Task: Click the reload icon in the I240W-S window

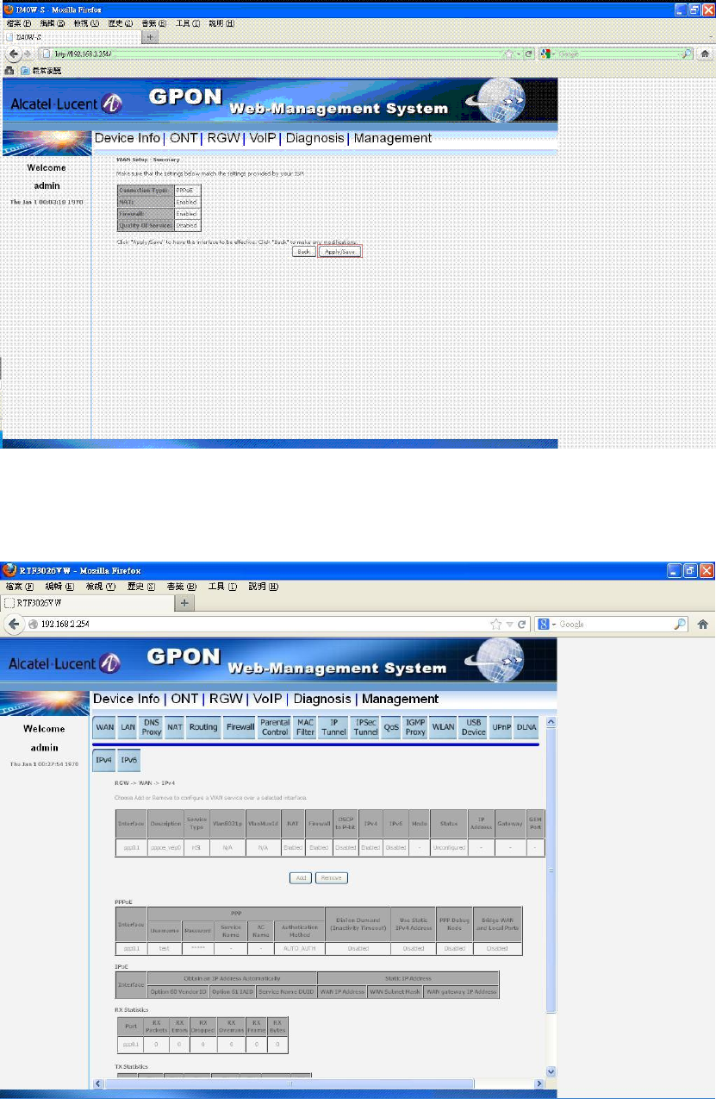Action: coord(529,53)
